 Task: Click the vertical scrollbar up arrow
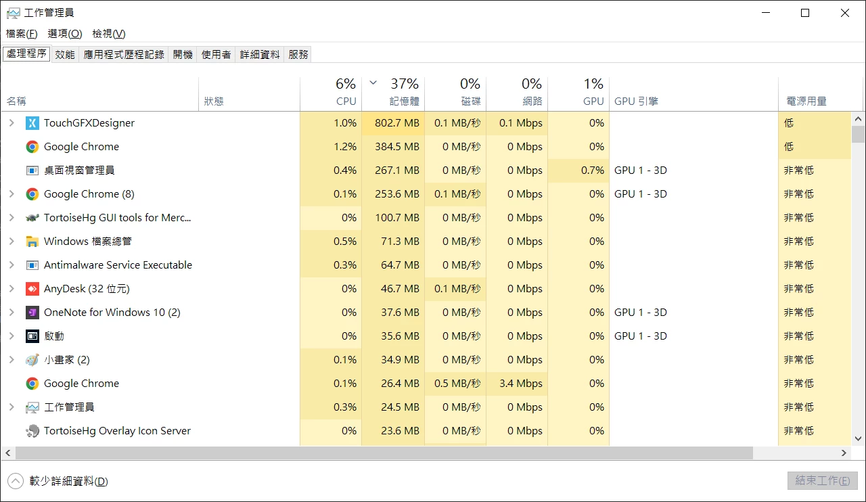[x=858, y=118]
